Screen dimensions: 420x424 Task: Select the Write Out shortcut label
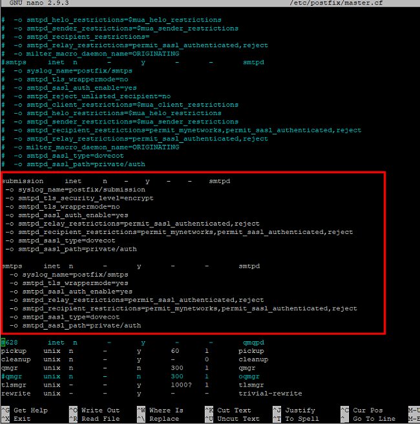pyautogui.click(x=100, y=410)
